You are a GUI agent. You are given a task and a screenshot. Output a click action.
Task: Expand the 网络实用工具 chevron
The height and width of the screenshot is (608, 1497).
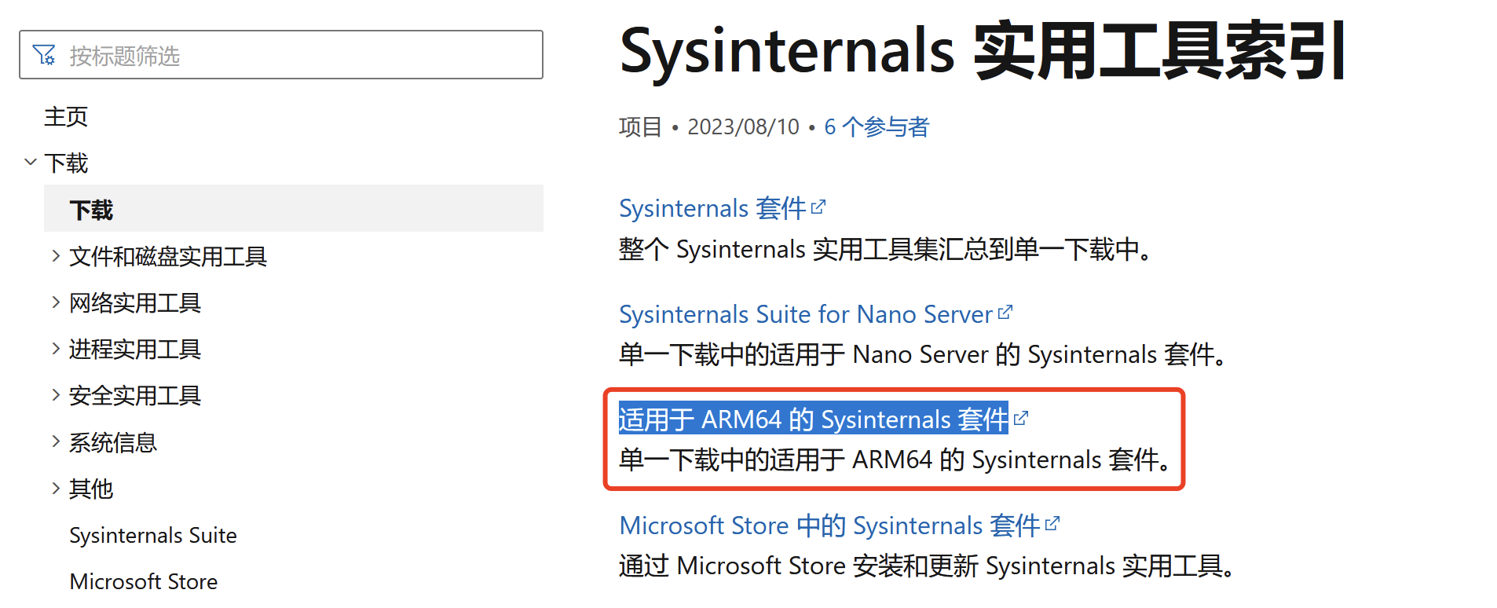[56, 302]
